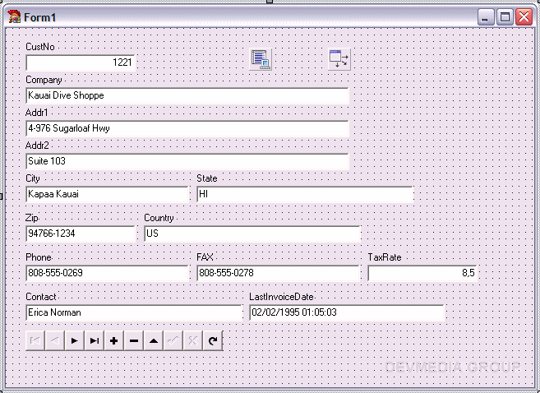The image size is (540, 393).
Task: Select the DataSource component icon
Action: pos(339,59)
